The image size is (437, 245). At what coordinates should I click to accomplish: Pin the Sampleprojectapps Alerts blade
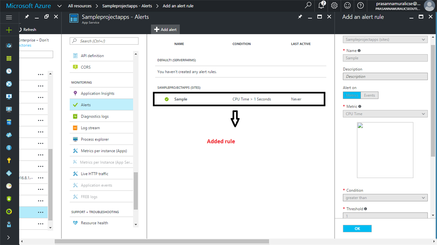point(300,17)
